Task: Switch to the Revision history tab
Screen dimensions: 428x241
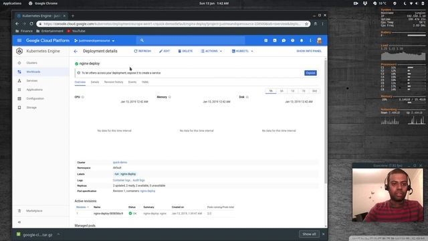Action: (x=114, y=82)
